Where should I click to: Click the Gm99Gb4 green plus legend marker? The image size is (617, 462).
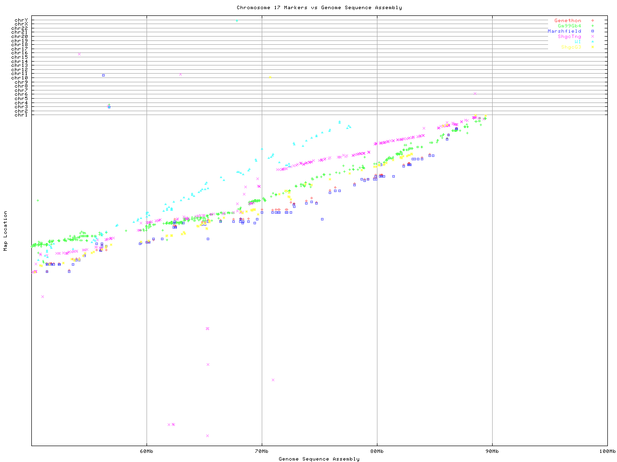[592, 26]
